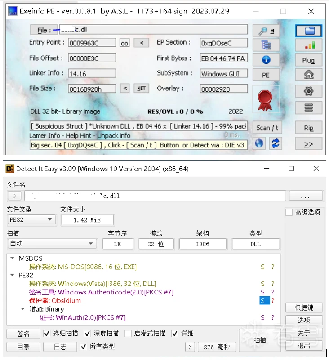Viewport: 329px width, 361px height.
Task: Click the 签名 button
Action: coord(23,334)
